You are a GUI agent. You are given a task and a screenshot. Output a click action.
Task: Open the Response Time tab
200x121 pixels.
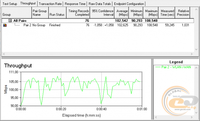pyautogui.click(x=75, y=4)
